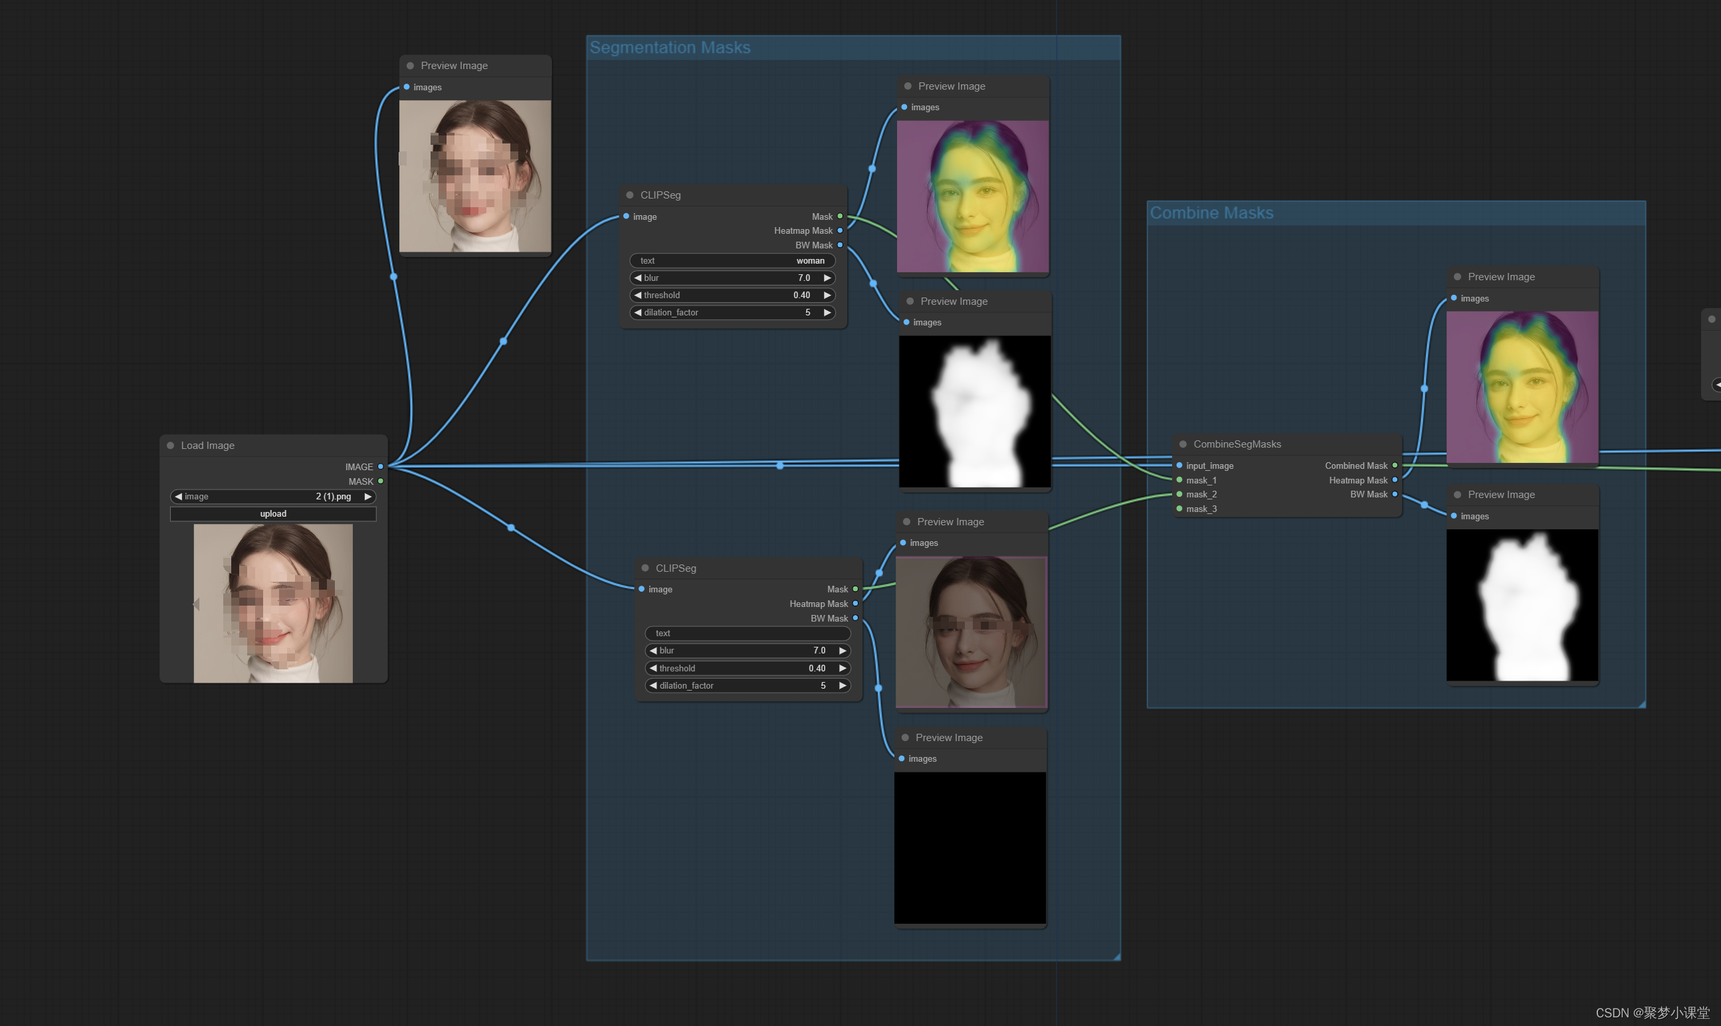This screenshot has width=1721, height=1026.
Task: Collapse the top CLIPSeg node header circle
Action: (629, 195)
